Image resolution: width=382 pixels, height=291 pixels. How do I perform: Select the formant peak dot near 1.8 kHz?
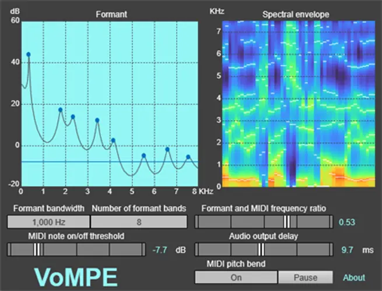tap(60, 109)
